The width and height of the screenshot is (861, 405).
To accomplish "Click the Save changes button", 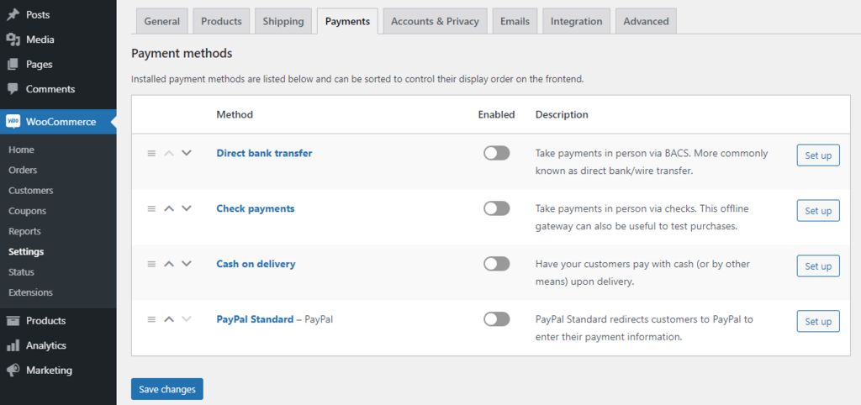I will coord(167,389).
